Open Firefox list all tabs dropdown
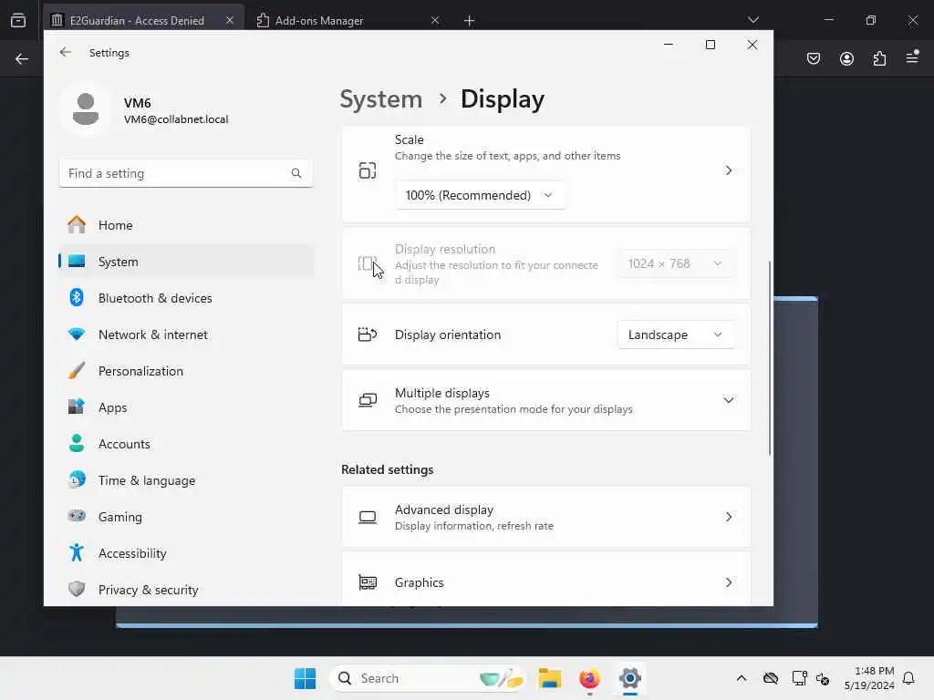This screenshot has height=700, width=934. (753, 20)
